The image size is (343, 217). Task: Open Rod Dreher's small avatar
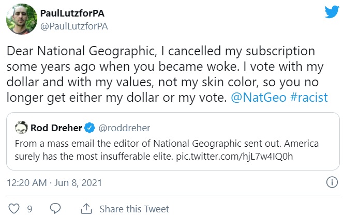(21, 128)
